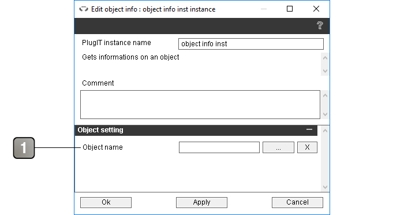Apply the object info changes
404x215 pixels.
(x=202, y=202)
